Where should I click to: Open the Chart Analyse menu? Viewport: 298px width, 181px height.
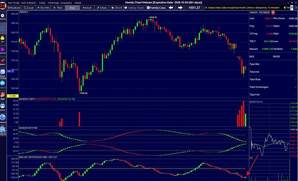[29, 3]
